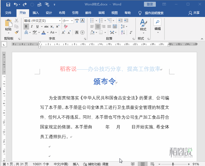The image size is (205, 166).
Task: Toggle bold formatting
Action: point(26,26)
